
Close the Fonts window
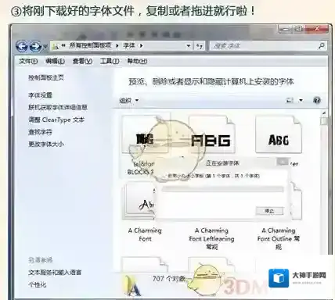point(317,29)
